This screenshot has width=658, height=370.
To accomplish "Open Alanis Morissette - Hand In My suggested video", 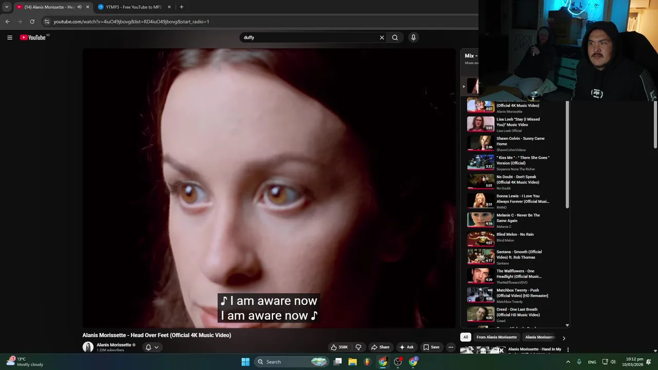I will 535,349.
